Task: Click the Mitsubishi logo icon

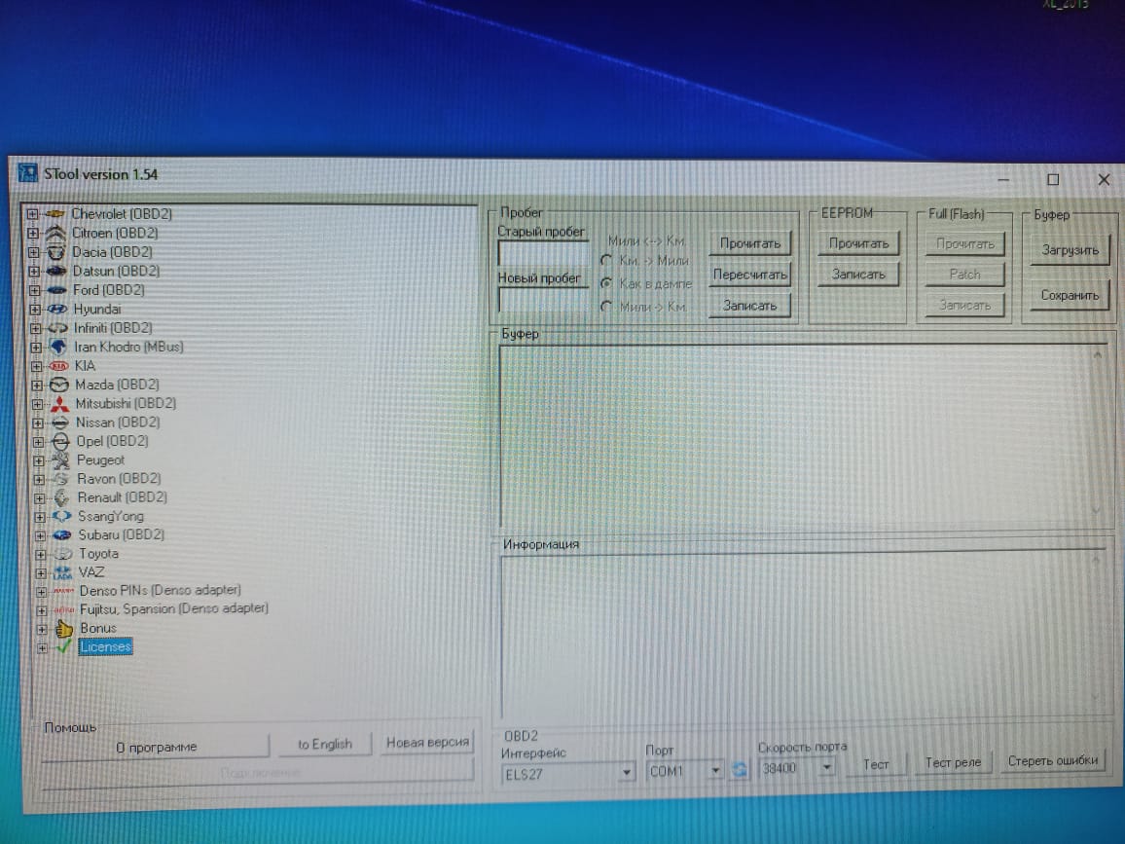Action: 60,404
